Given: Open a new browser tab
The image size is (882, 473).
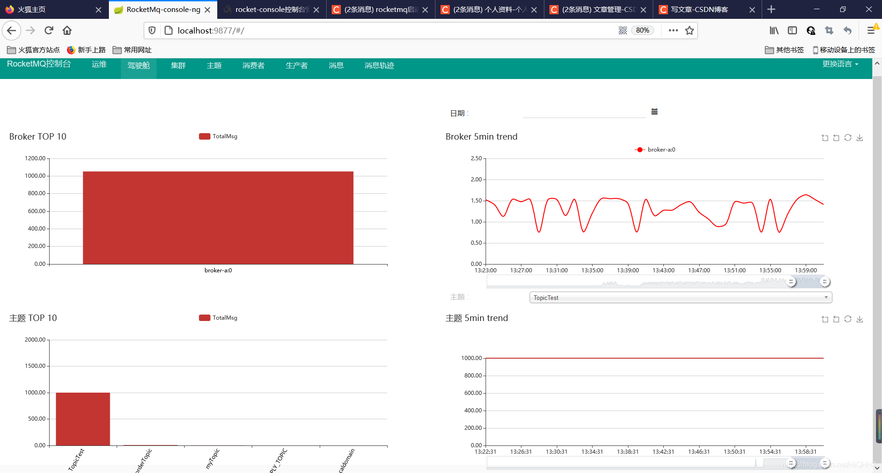Looking at the screenshot, I should (771, 9).
